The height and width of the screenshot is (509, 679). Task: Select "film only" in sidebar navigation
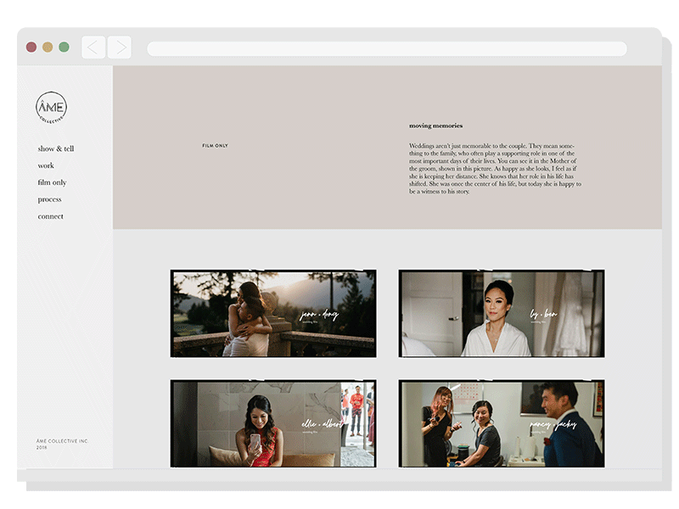tap(52, 183)
